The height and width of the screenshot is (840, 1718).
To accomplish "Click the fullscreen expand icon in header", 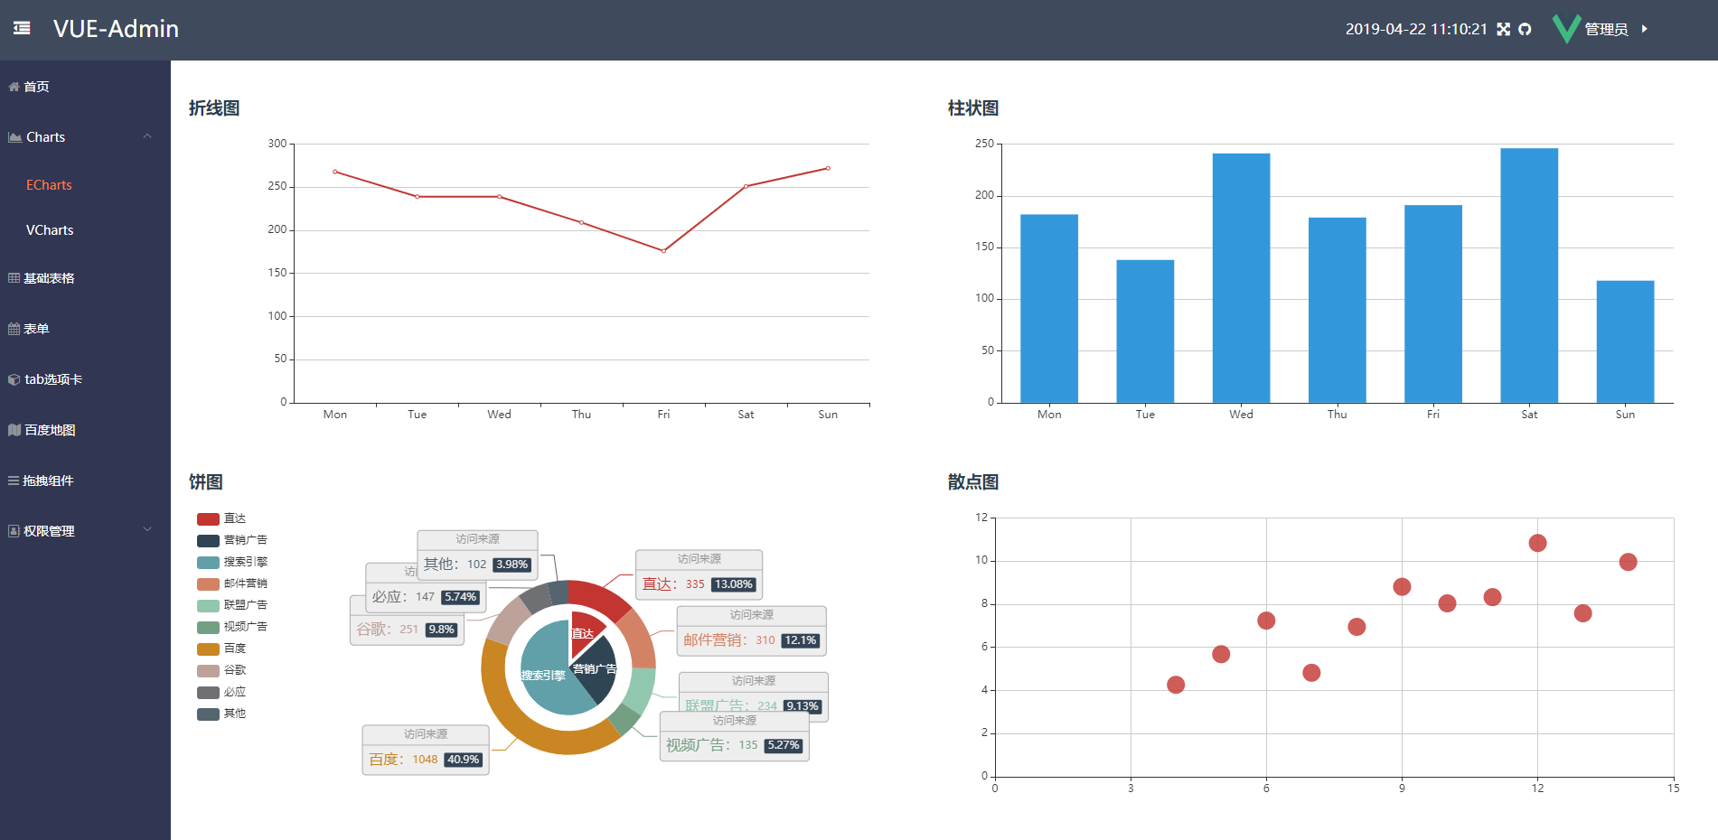I will pyautogui.click(x=1504, y=29).
